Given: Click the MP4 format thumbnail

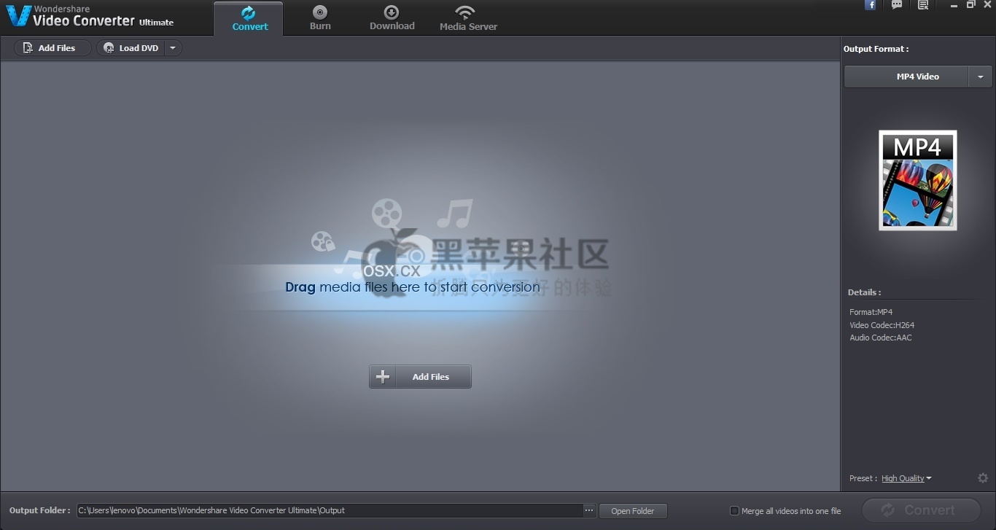Looking at the screenshot, I should (x=918, y=180).
